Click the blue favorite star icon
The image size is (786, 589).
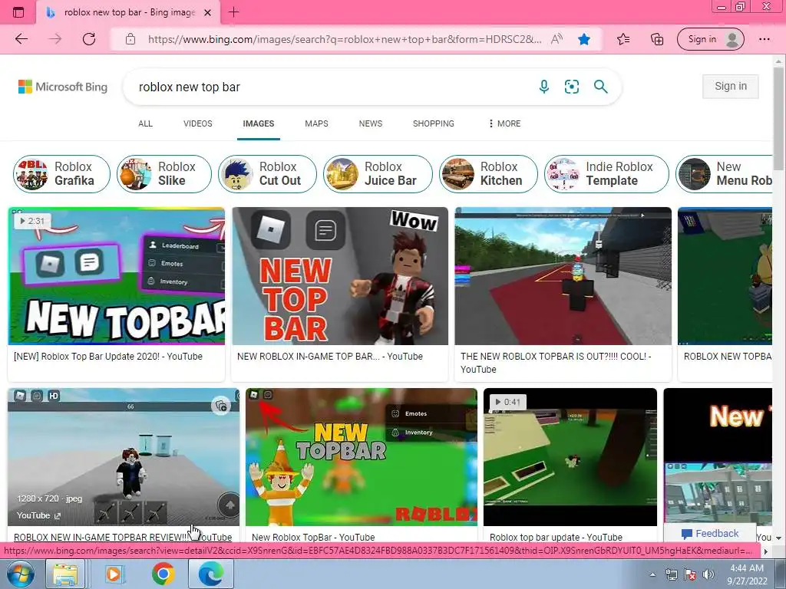(584, 39)
